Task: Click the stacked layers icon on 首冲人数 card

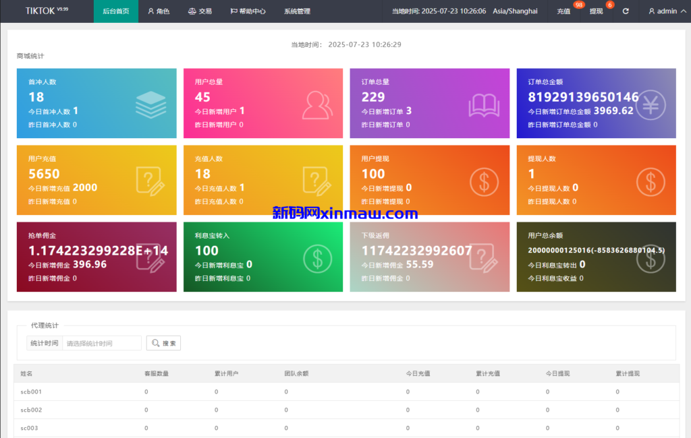Action: 150,104
